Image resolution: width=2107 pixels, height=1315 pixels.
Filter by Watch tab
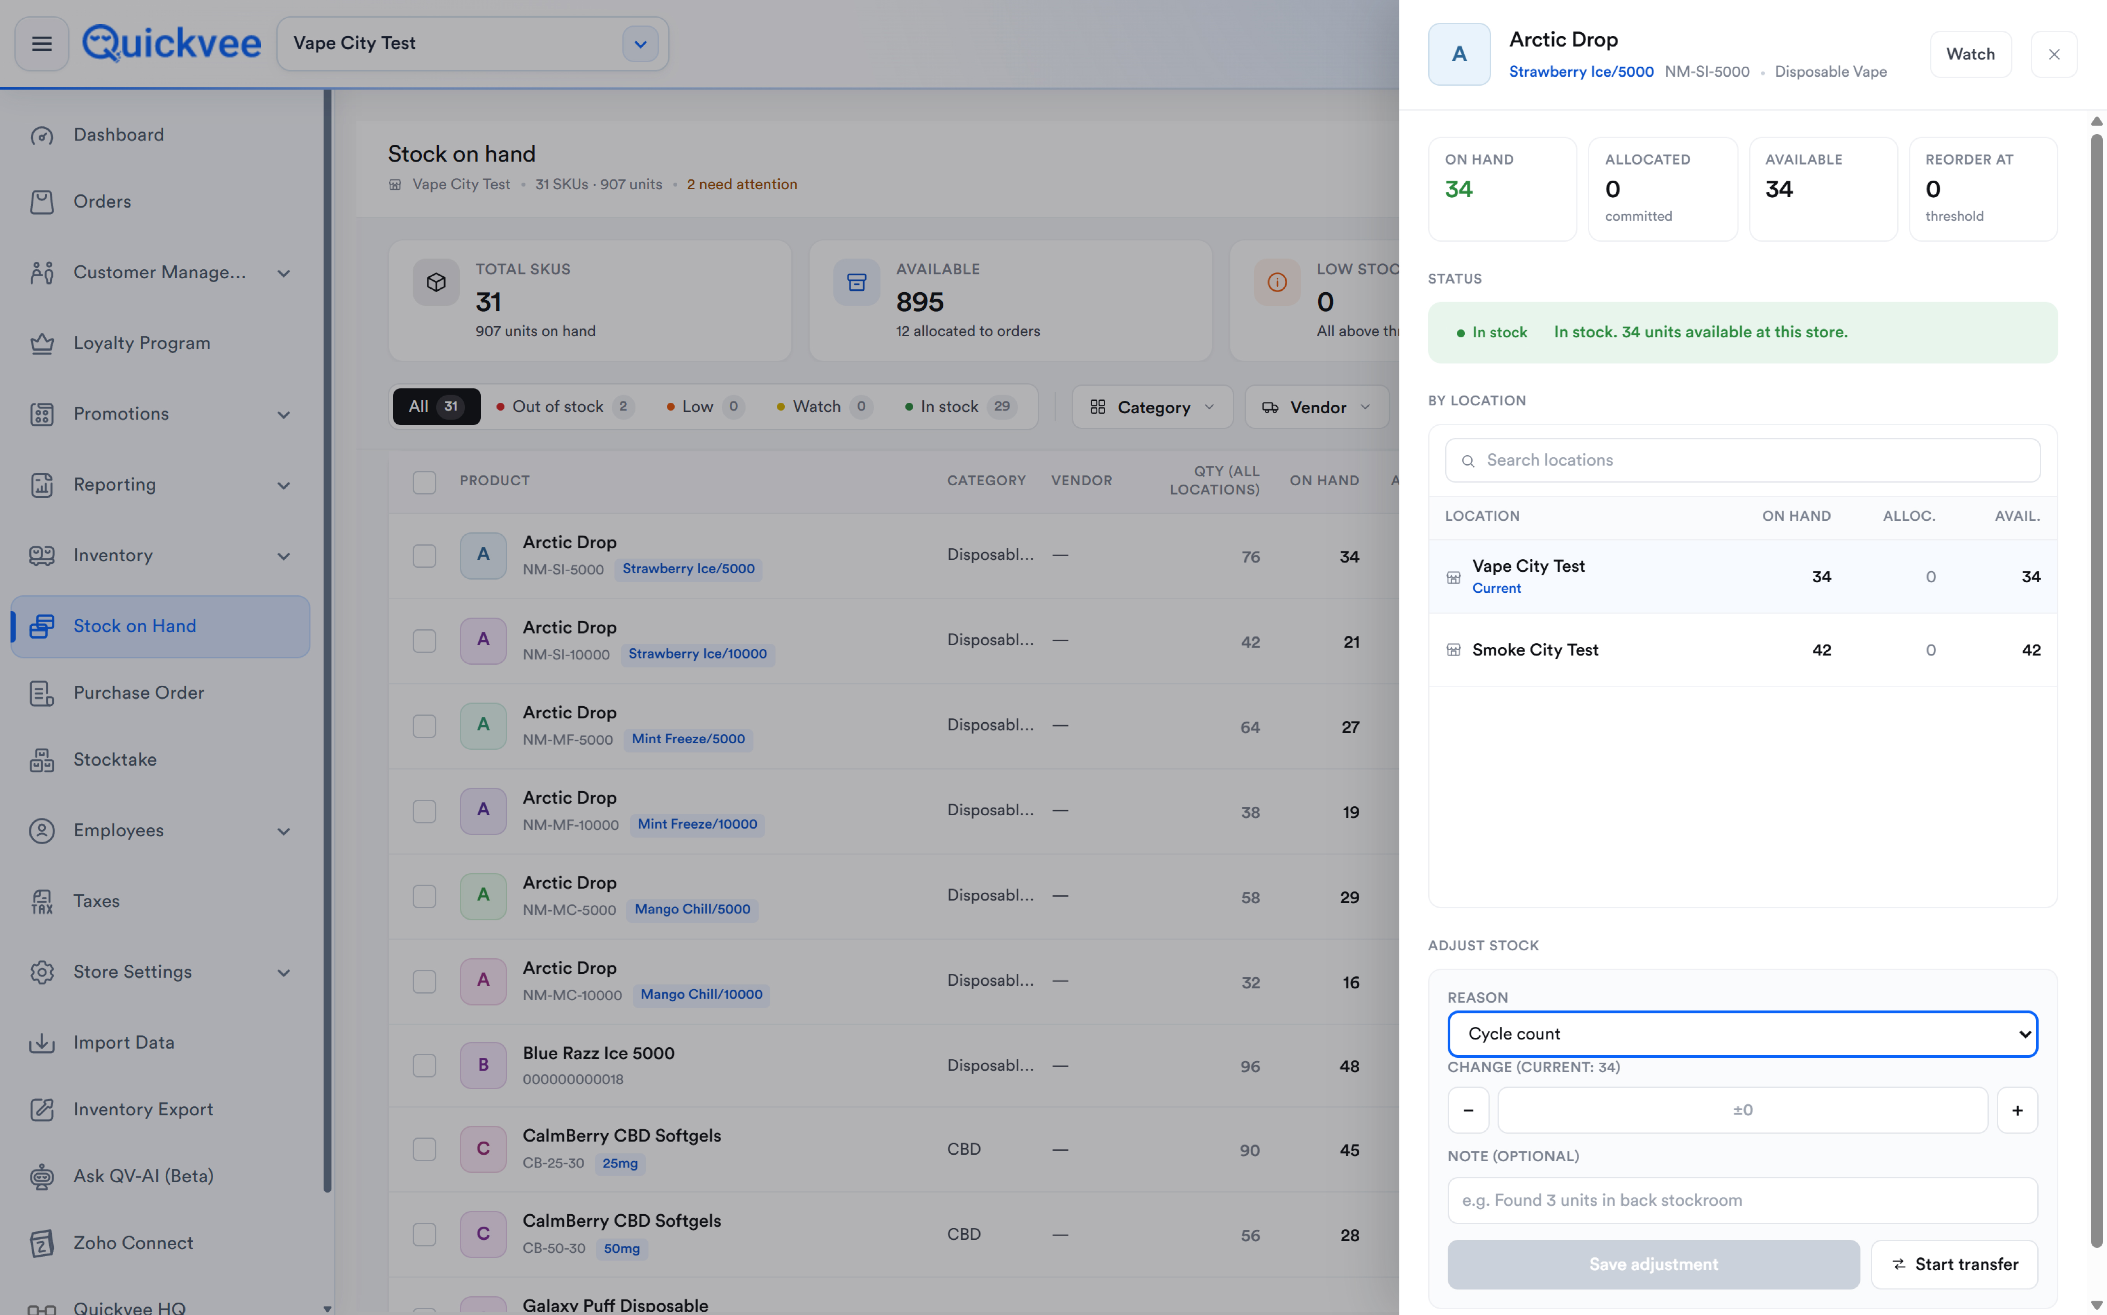pyautogui.click(x=825, y=406)
